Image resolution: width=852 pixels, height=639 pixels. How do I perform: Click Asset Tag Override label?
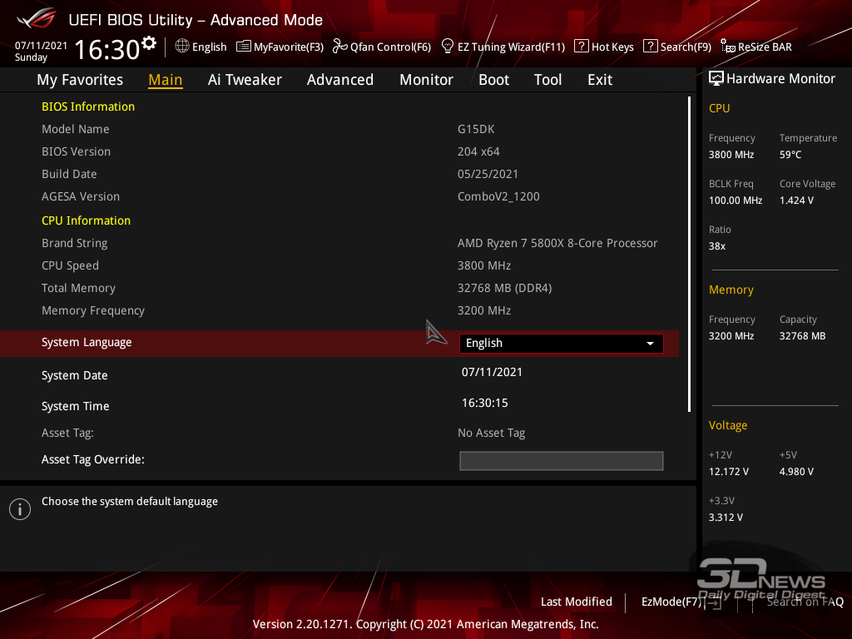click(x=93, y=459)
